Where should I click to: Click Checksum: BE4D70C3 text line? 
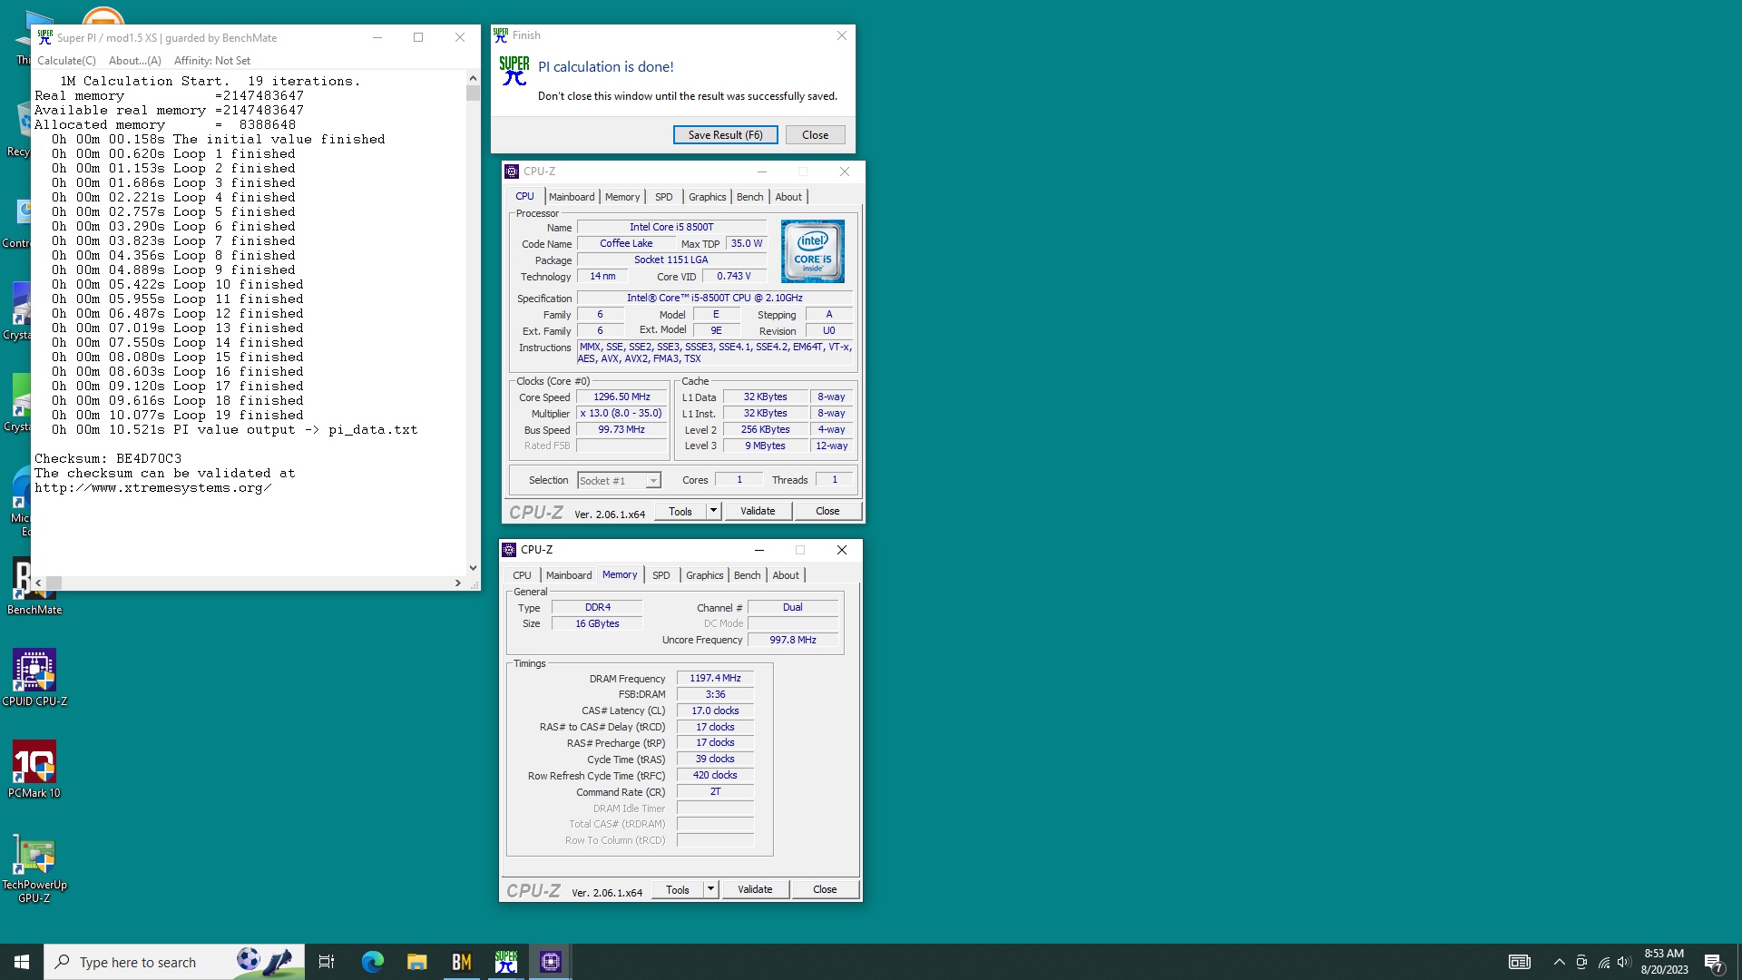[108, 458]
